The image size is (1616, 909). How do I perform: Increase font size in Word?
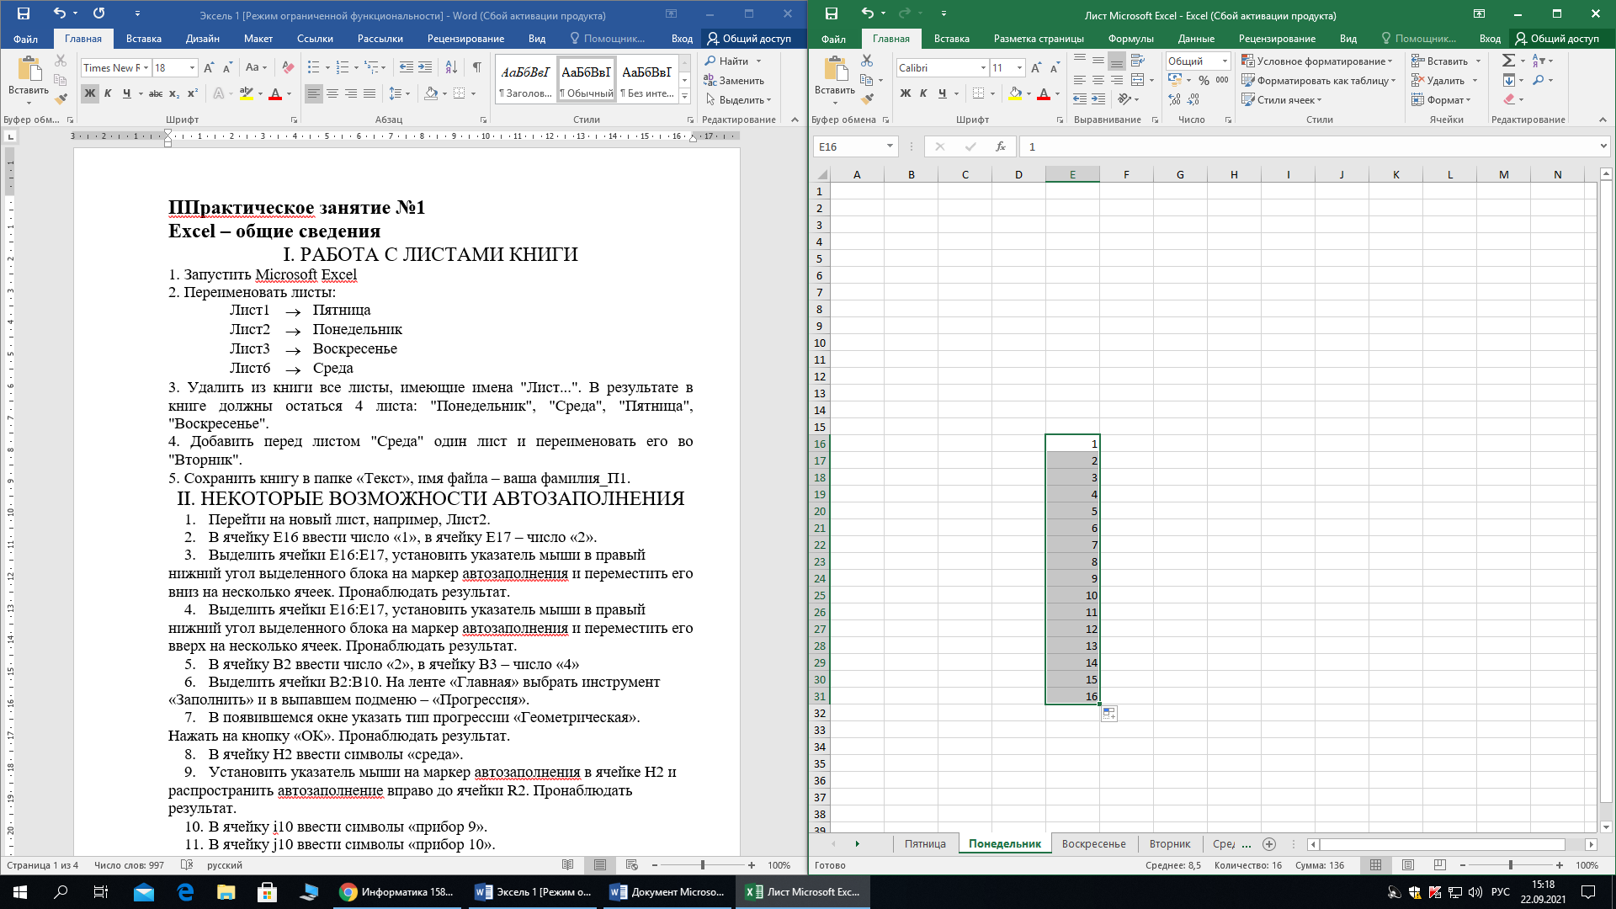[209, 67]
